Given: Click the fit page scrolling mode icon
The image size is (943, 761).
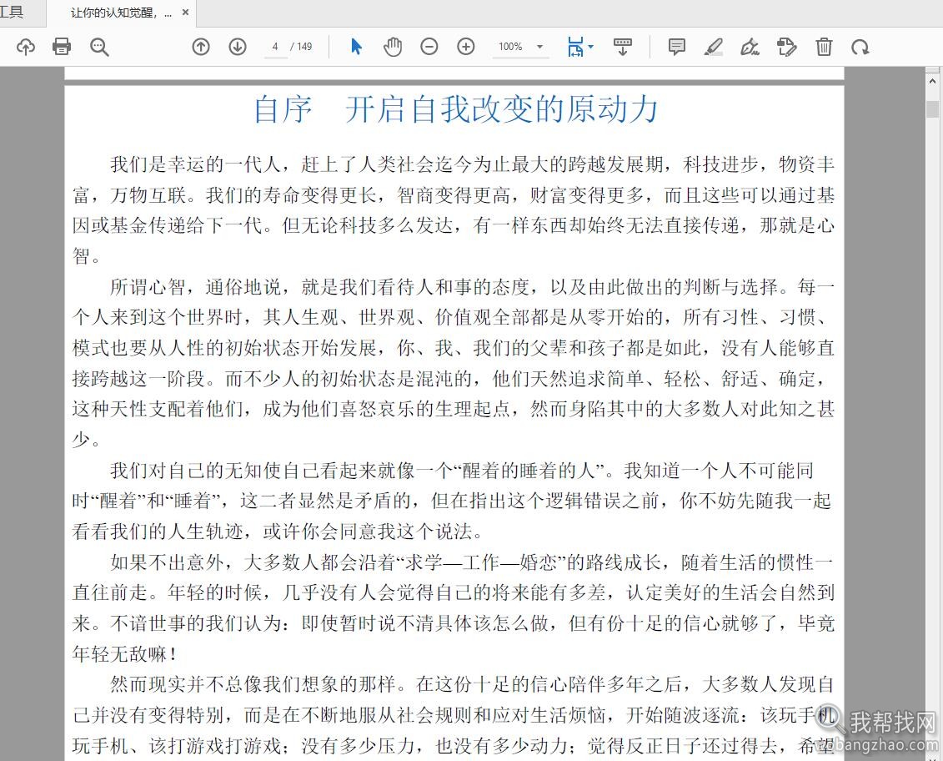Looking at the screenshot, I should tap(575, 47).
